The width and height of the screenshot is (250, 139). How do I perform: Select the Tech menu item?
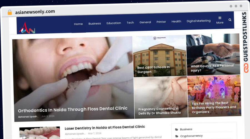coord(130,23)
